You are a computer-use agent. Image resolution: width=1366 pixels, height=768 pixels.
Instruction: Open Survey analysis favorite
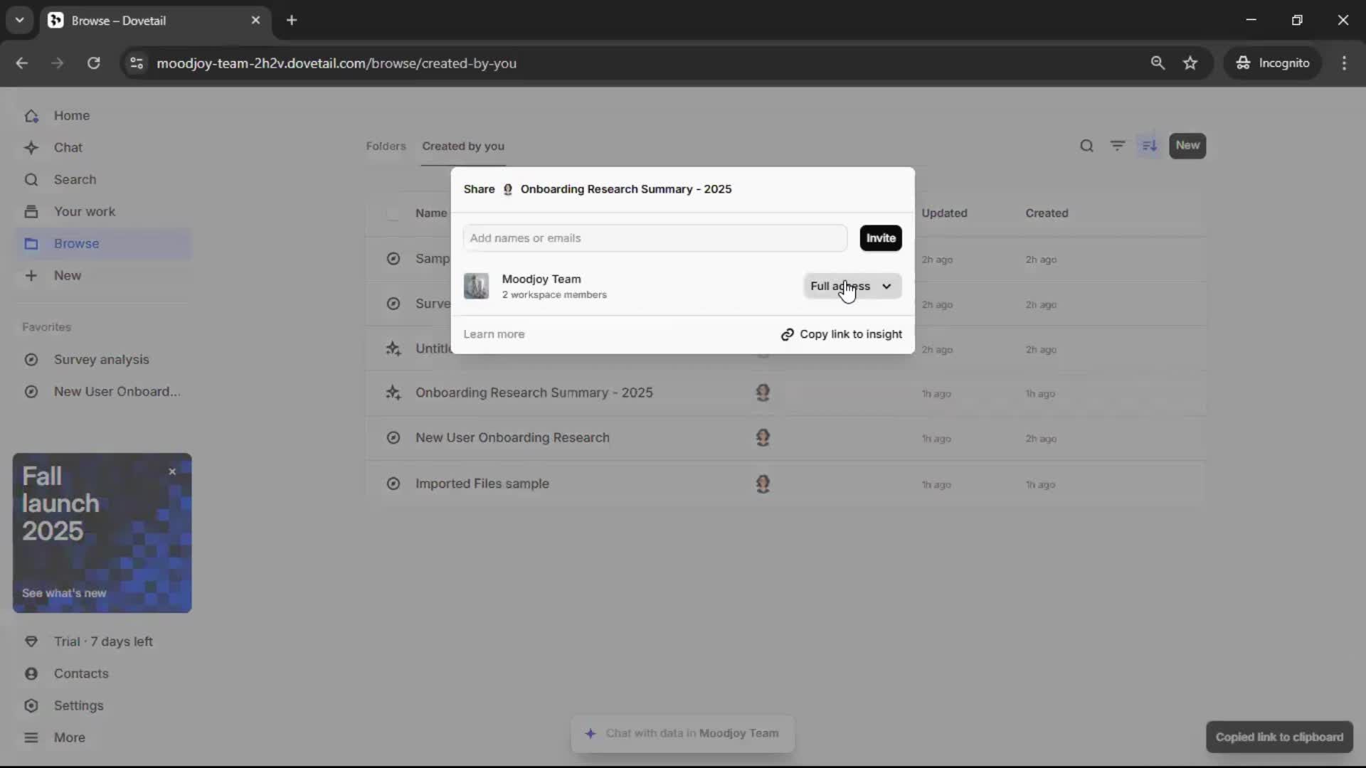(x=102, y=360)
